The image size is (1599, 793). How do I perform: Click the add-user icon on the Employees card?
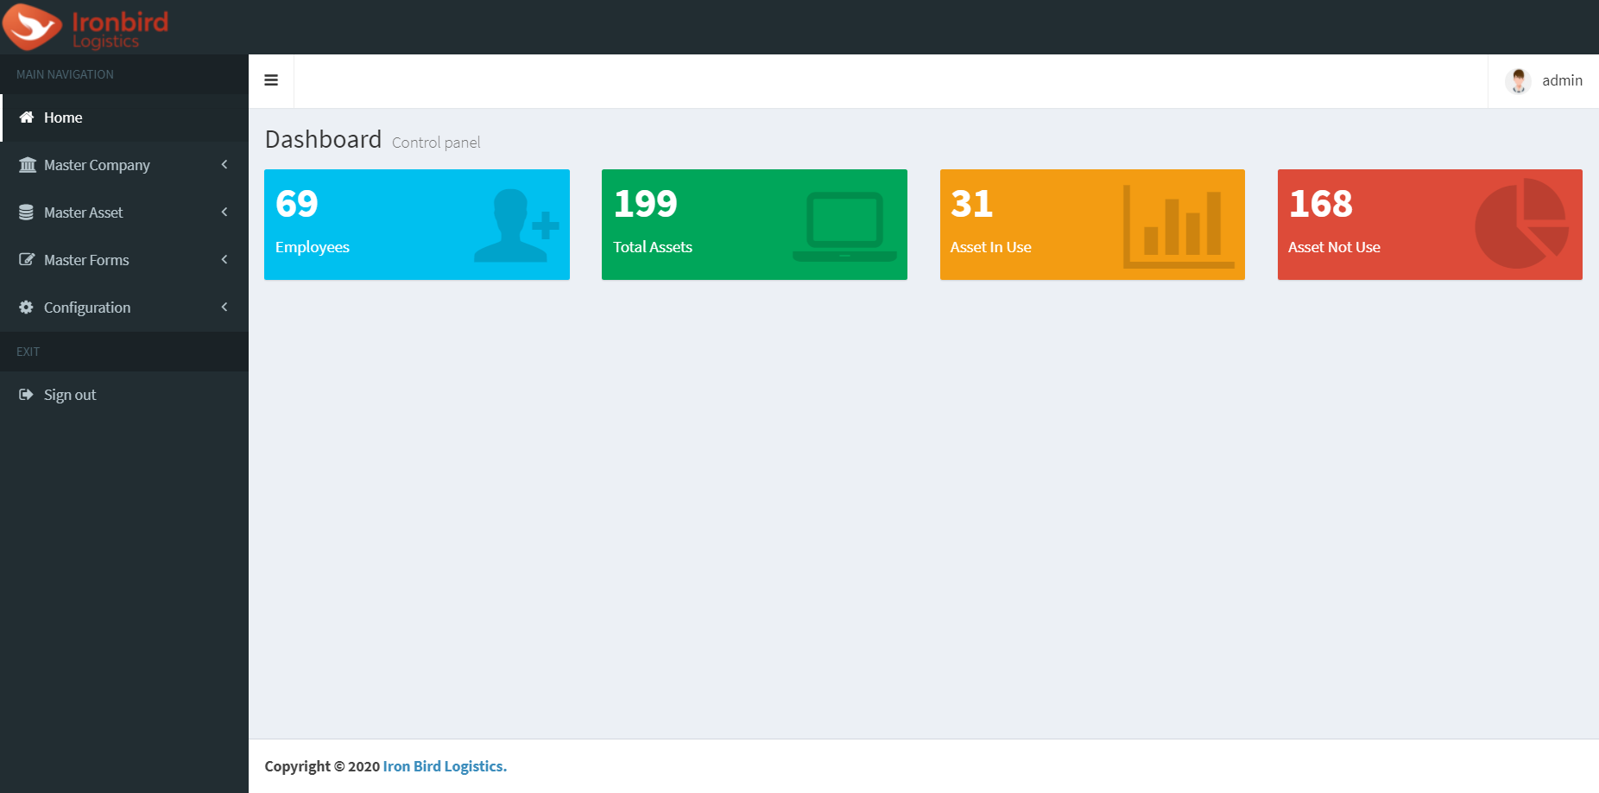(x=516, y=225)
